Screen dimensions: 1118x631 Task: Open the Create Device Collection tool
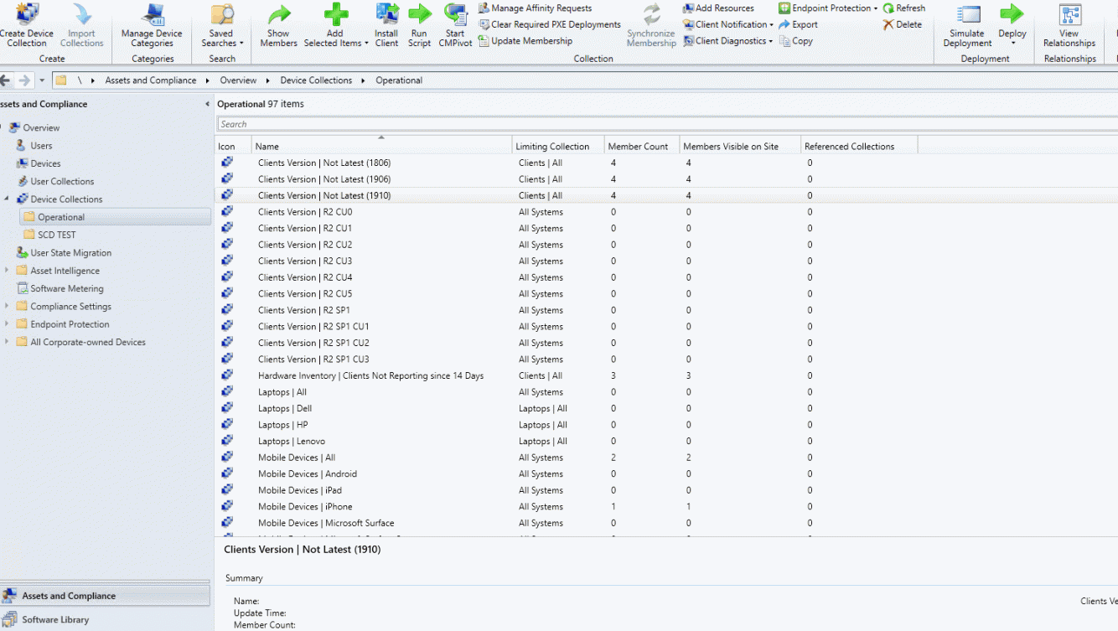[27, 25]
